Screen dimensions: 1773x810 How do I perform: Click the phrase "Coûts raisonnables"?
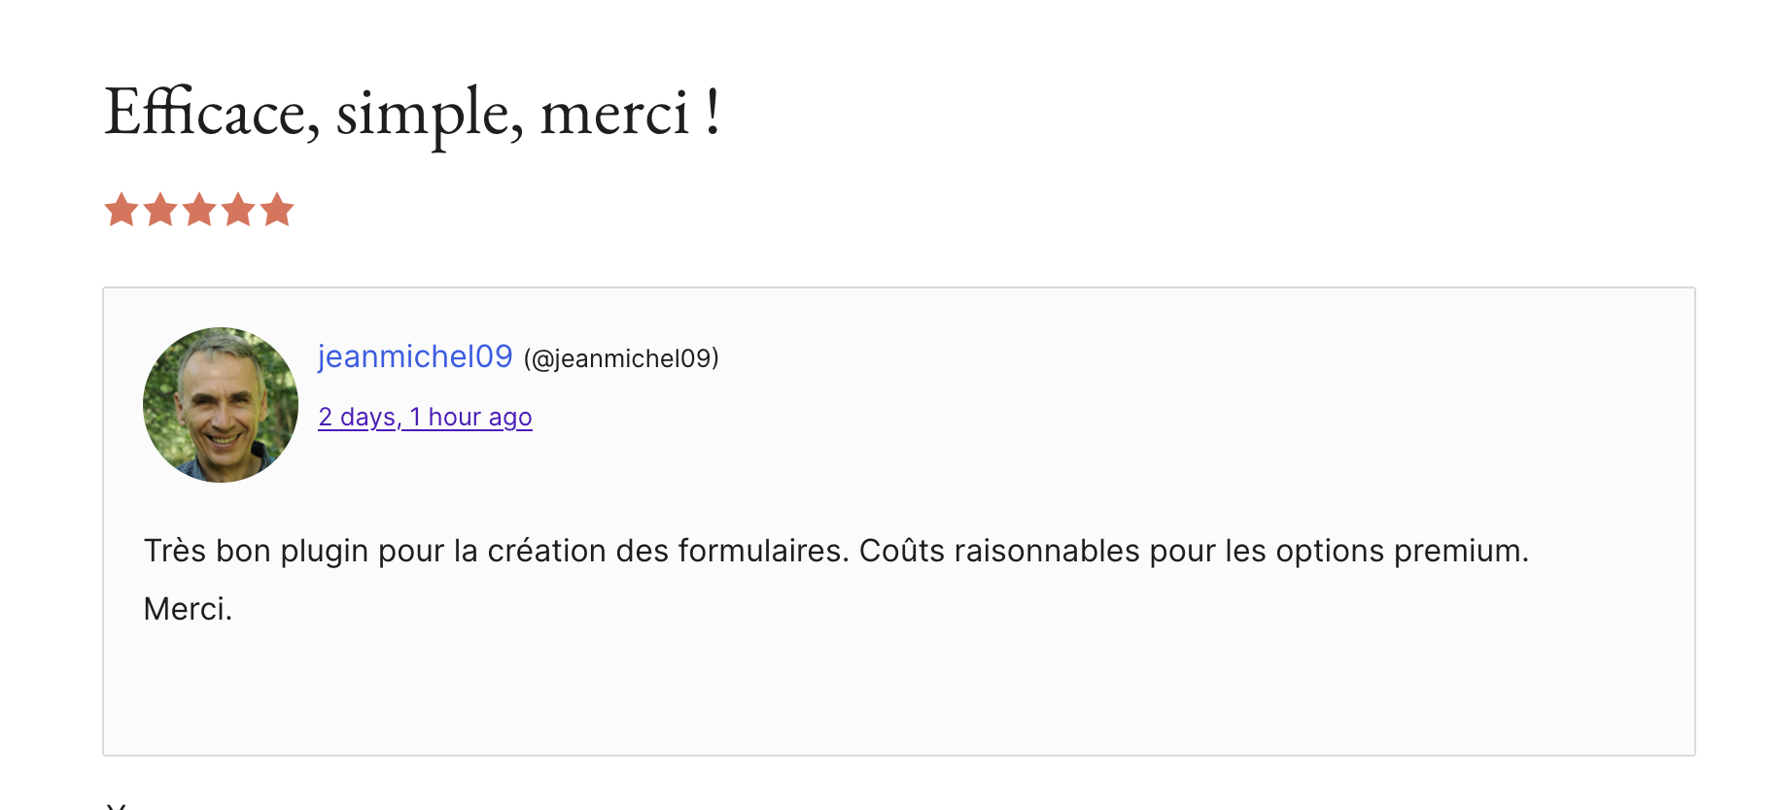pos(999,551)
